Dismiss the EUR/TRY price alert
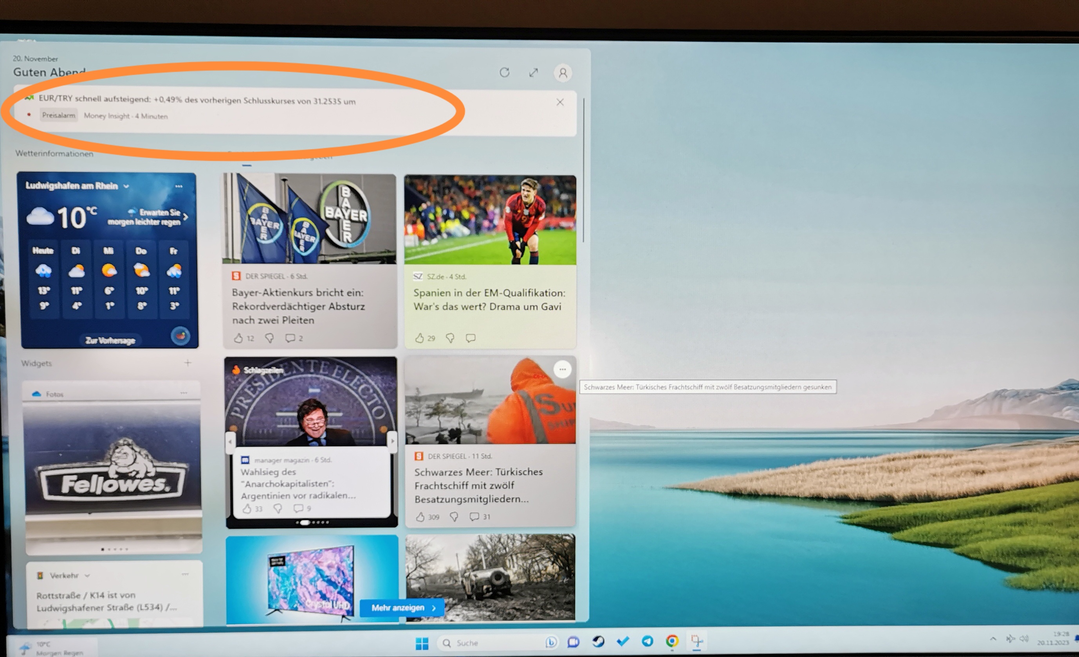This screenshot has height=657, width=1079. (x=559, y=102)
